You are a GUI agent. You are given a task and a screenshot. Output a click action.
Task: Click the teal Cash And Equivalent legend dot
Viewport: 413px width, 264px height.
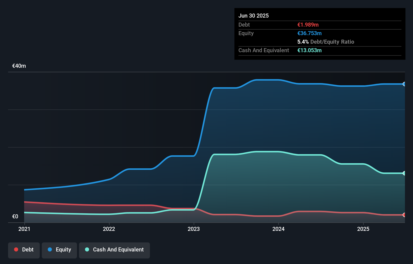pos(87,249)
